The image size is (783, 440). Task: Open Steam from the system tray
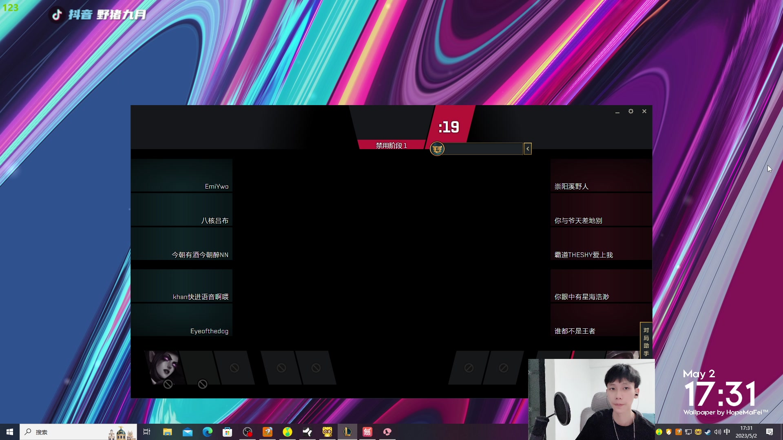[x=708, y=432]
